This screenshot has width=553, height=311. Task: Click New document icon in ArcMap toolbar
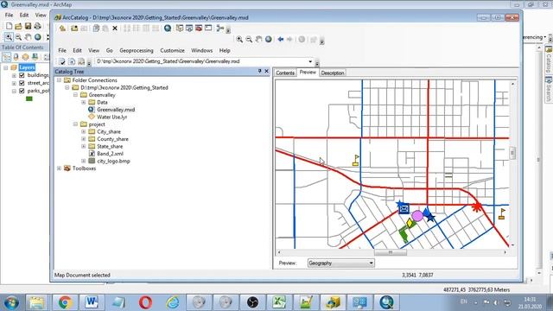coord(9,26)
